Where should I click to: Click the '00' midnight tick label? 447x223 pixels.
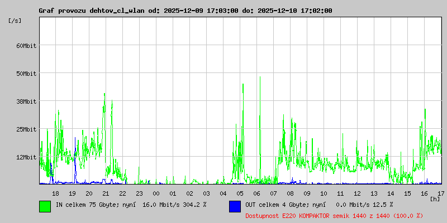pos(156,193)
